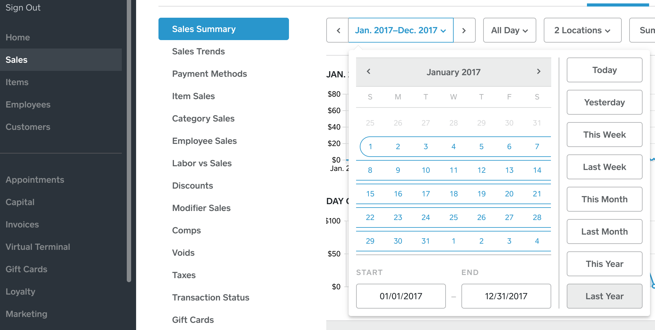The image size is (655, 330).
Task: Choose the This Month preset
Action: coord(604,199)
